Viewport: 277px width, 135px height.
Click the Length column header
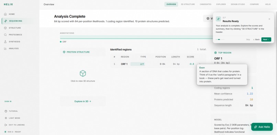click(x=175, y=57)
